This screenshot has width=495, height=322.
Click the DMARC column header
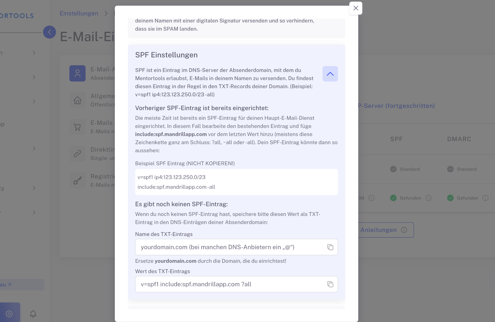(x=459, y=139)
